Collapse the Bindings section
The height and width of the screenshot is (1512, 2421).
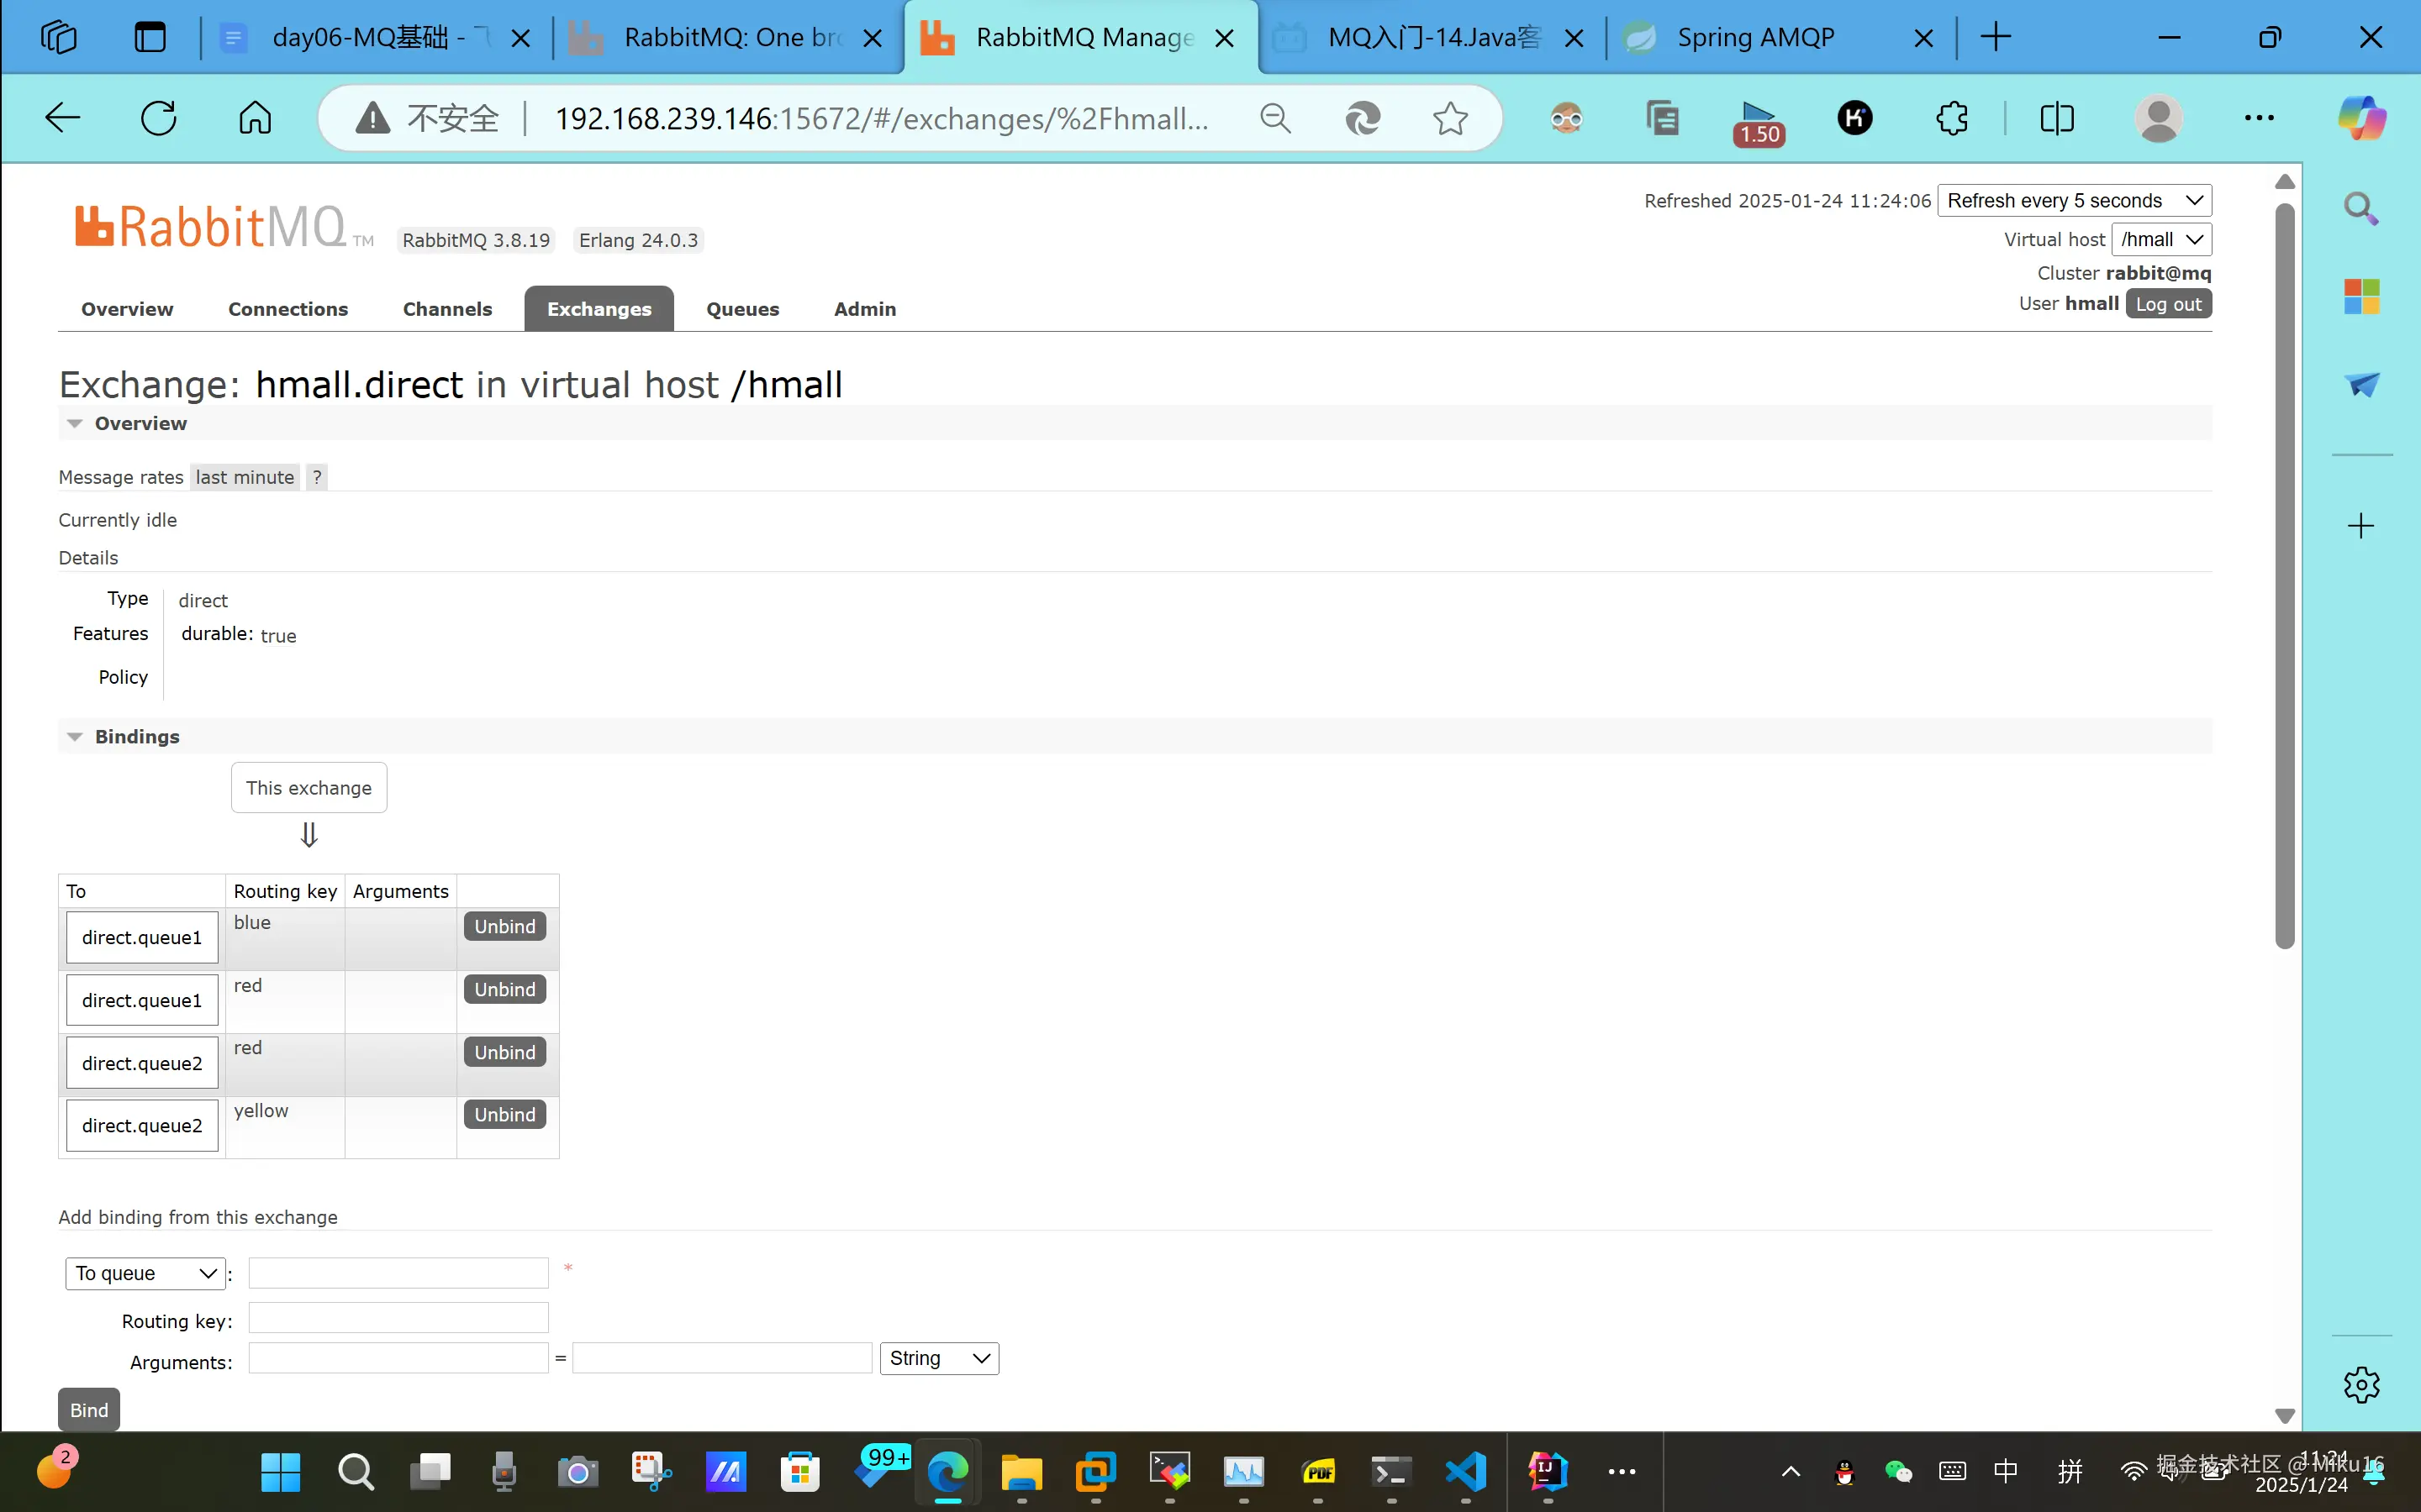tap(136, 736)
